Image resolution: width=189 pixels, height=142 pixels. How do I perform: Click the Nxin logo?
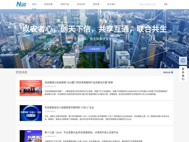(x=21, y=4)
